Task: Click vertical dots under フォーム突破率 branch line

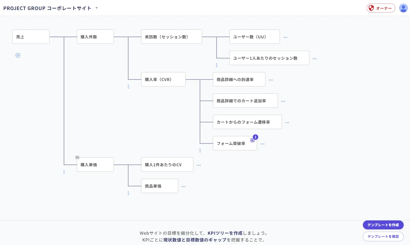Action: tap(200, 150)
